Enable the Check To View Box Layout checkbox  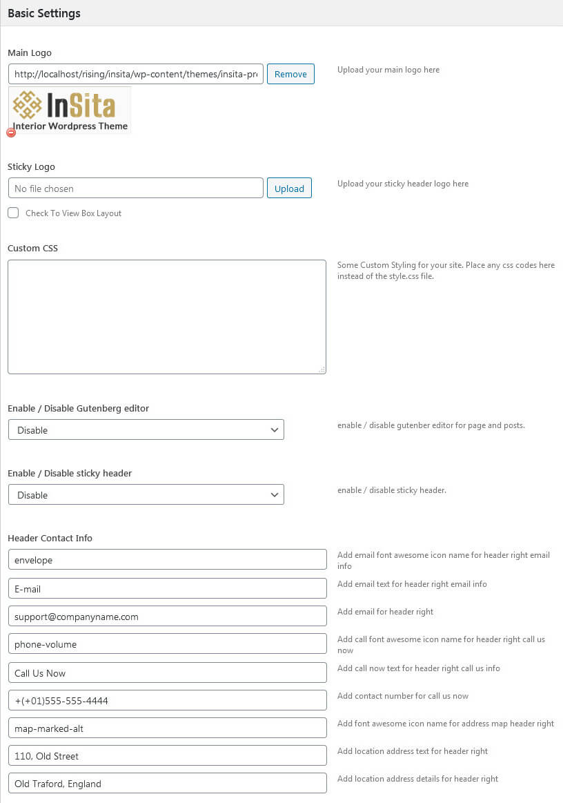pos(13,213)
